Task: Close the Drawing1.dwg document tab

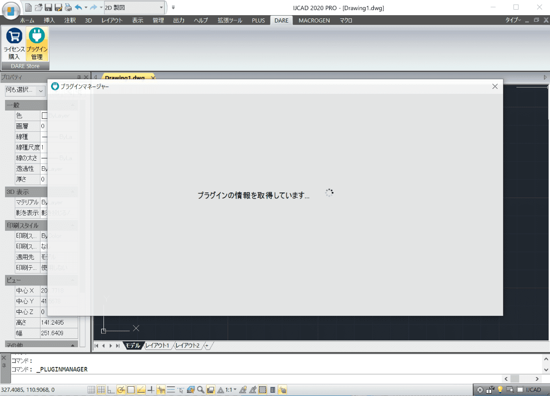Action: pos(153,77)
